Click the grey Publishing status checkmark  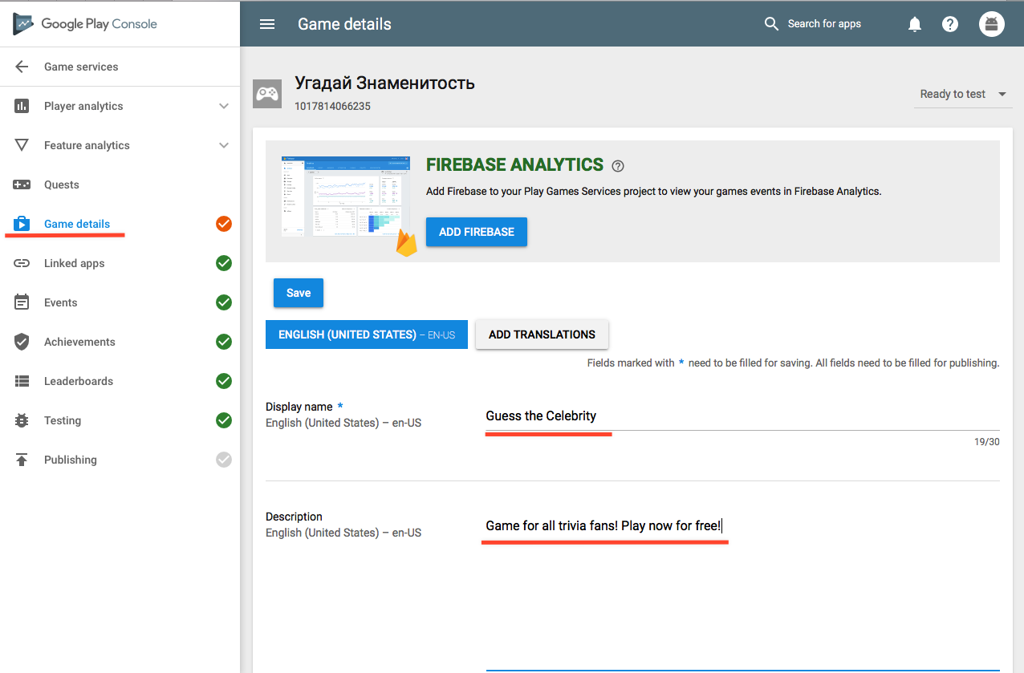pyautogui.click(x=224, y=460)
